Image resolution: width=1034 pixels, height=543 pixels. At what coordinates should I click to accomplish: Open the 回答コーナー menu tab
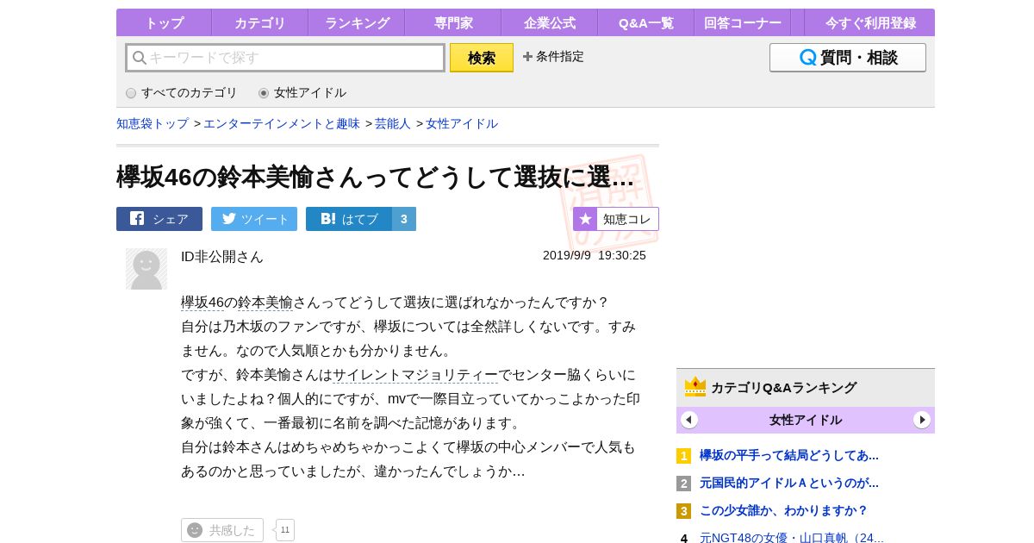(x=743, y=23)
